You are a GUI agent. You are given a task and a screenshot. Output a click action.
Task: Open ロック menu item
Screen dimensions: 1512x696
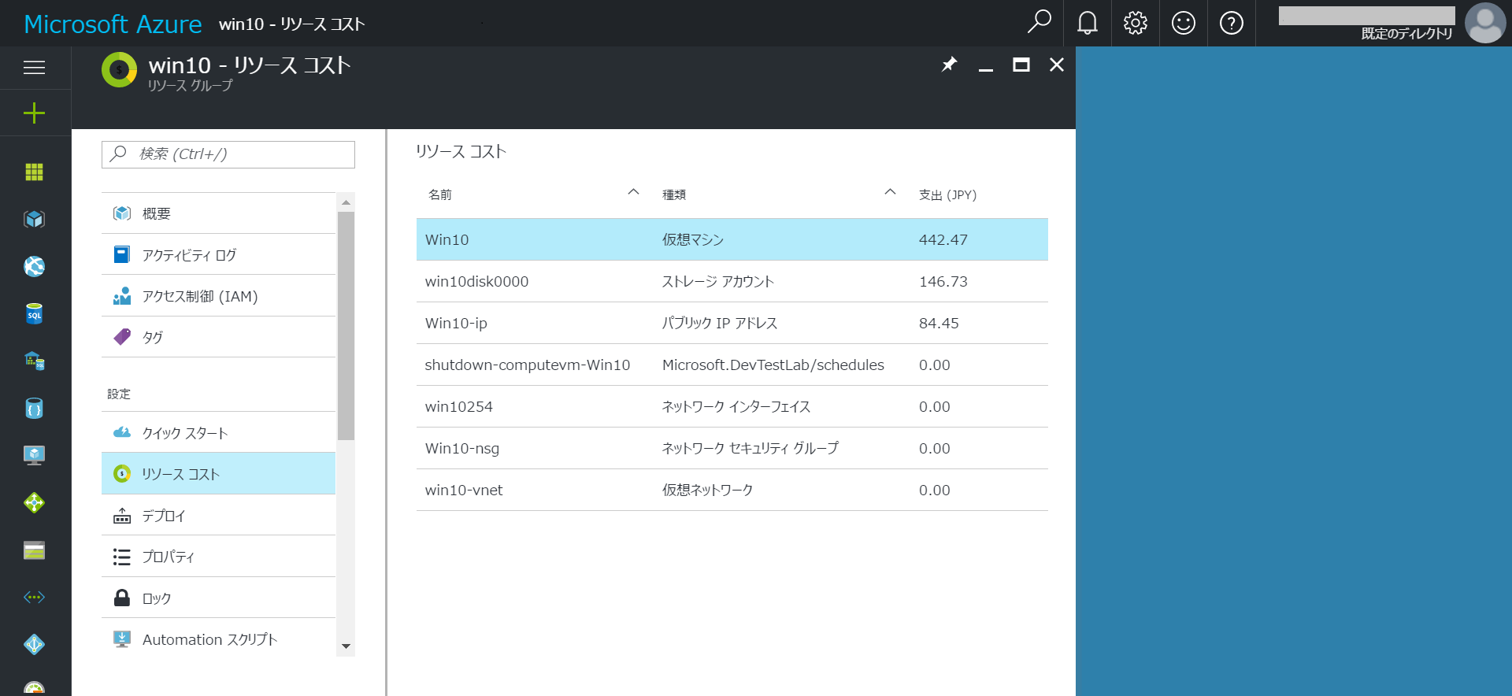point(218,598)
